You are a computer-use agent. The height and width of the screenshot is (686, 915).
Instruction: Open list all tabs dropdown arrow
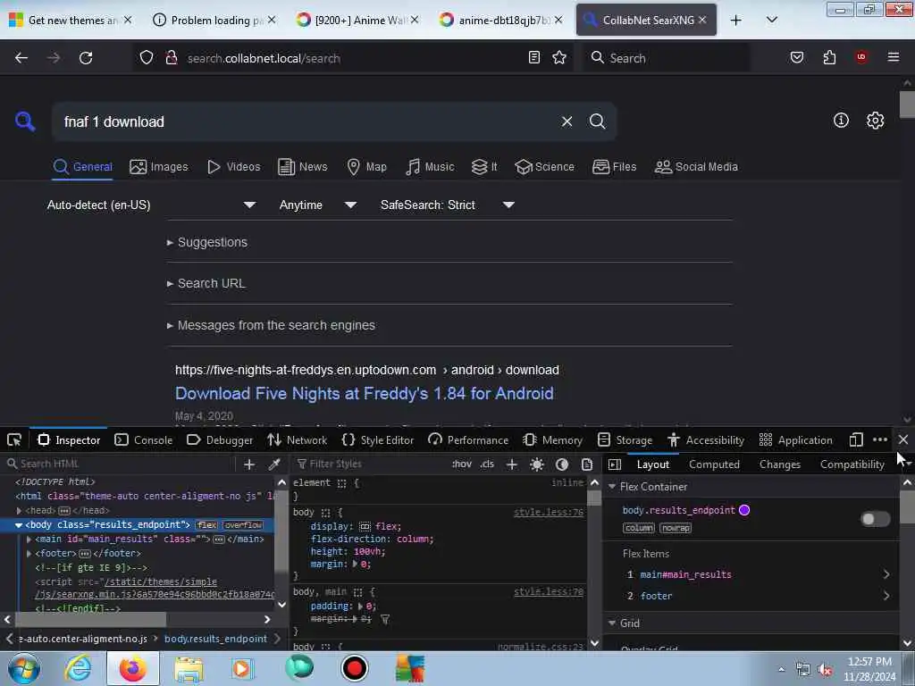[x=771, y=21]
